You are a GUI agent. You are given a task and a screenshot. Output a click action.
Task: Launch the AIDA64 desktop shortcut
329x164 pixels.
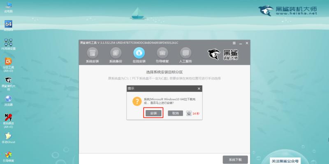(x=8, y=26)
